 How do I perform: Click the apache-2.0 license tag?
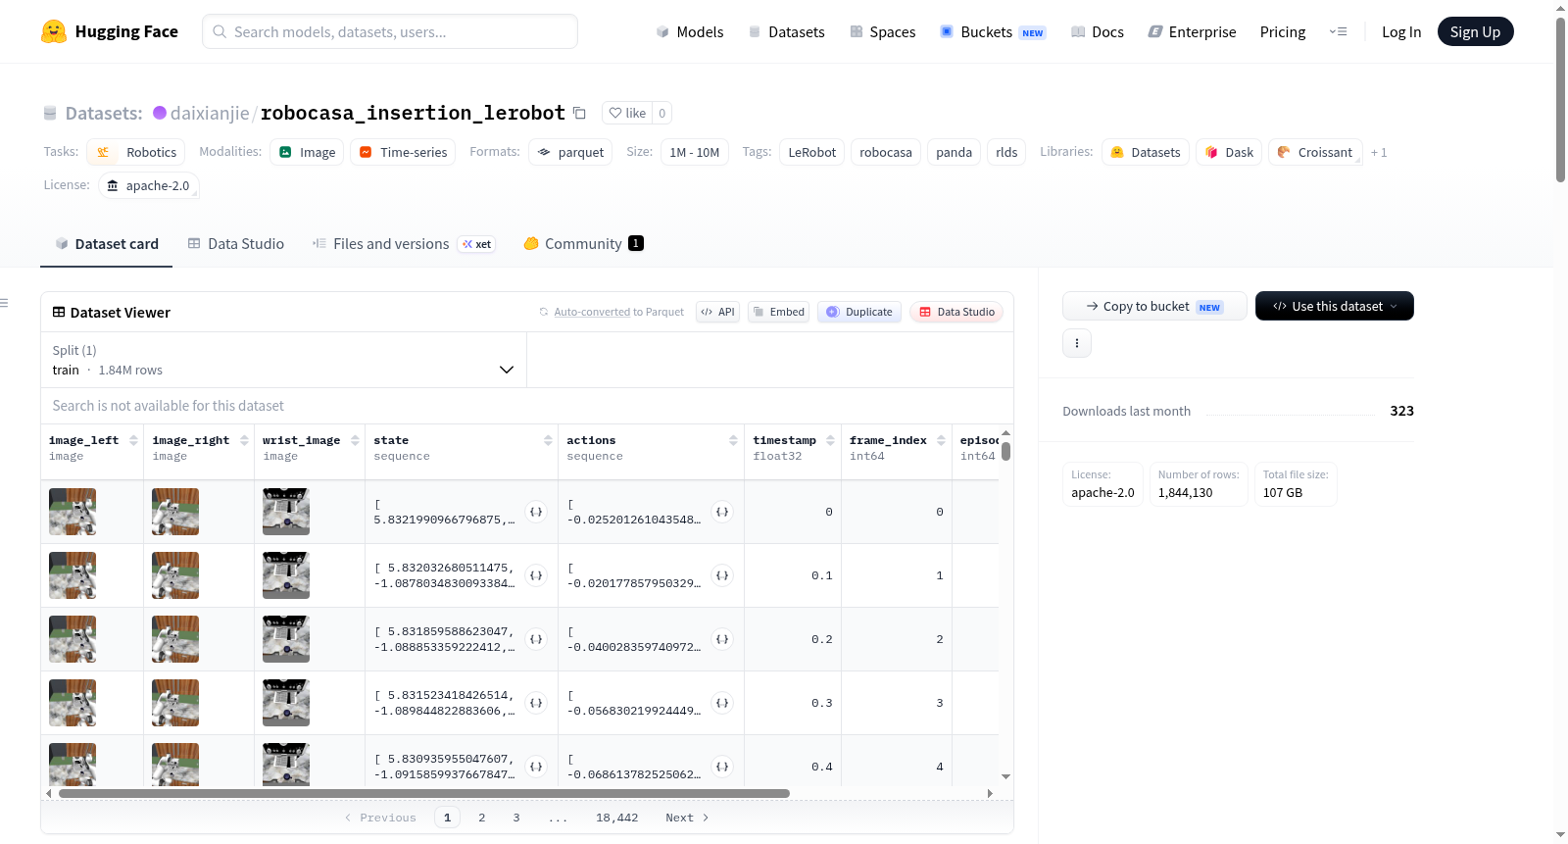click(148, 185)
